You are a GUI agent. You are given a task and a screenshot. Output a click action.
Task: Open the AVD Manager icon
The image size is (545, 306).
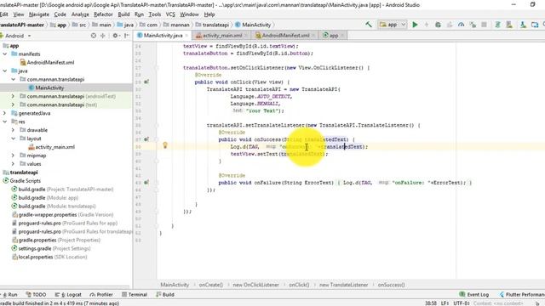click(x=509, y=25)
